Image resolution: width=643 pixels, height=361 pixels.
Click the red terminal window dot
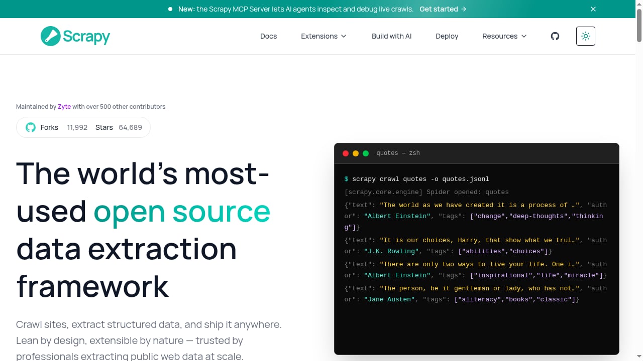[346, 153]
